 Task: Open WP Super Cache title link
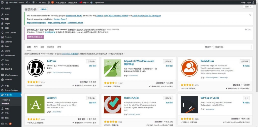(210, 98)
